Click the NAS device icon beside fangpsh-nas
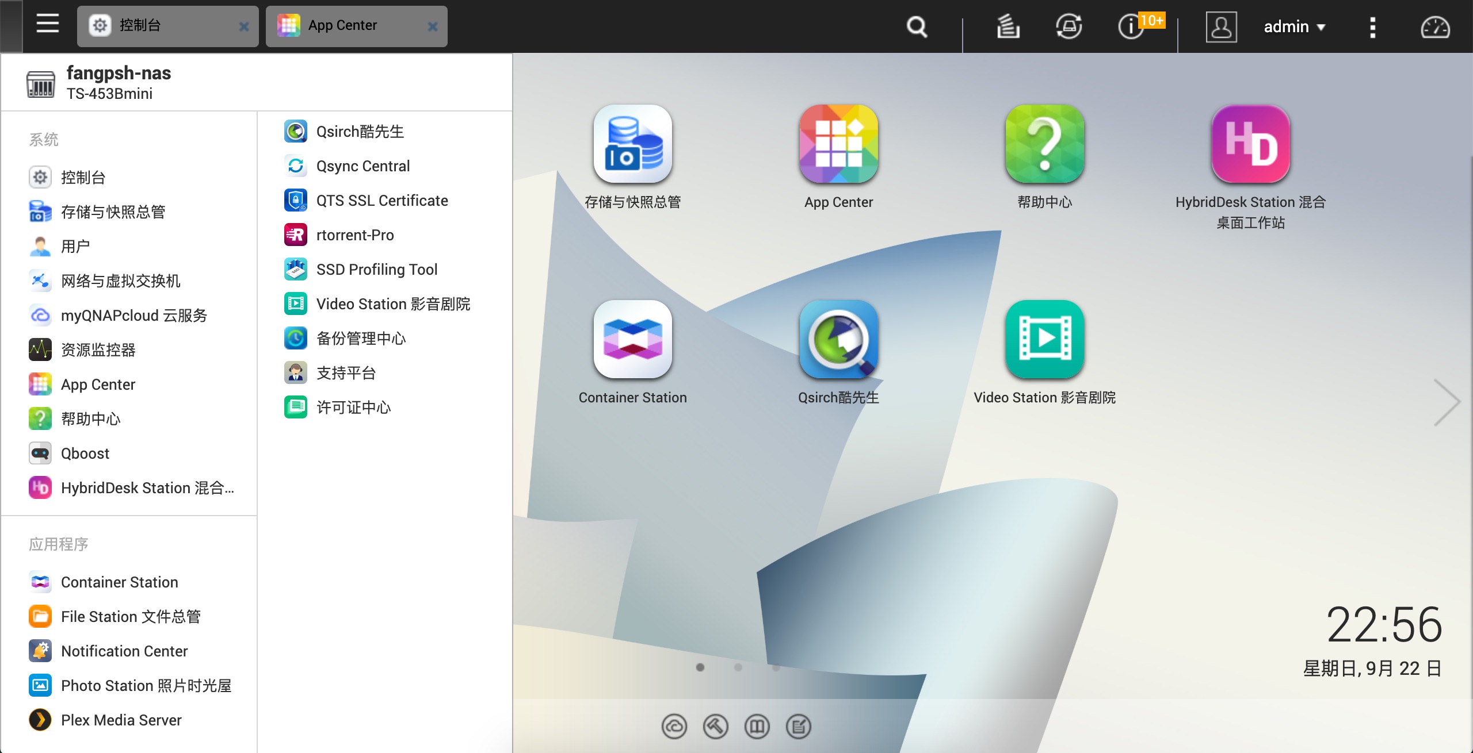The height and width of the screenshot is (753, 1473). pyautogui.click(x=40, y=84)
